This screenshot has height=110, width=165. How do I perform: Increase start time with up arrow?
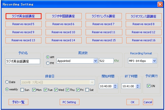[115, 85]
